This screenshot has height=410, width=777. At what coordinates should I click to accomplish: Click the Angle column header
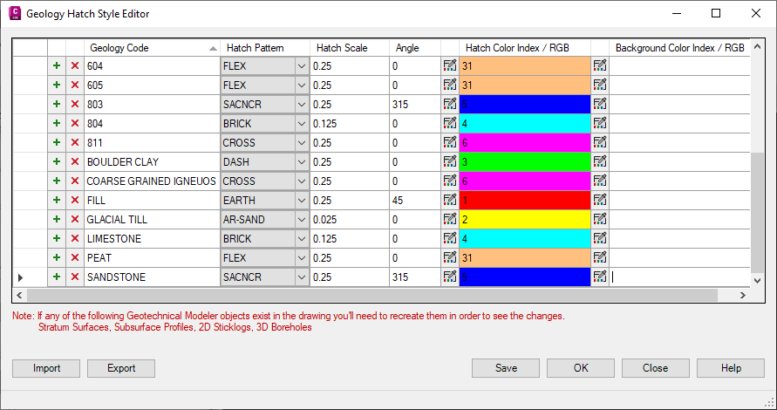415,48
